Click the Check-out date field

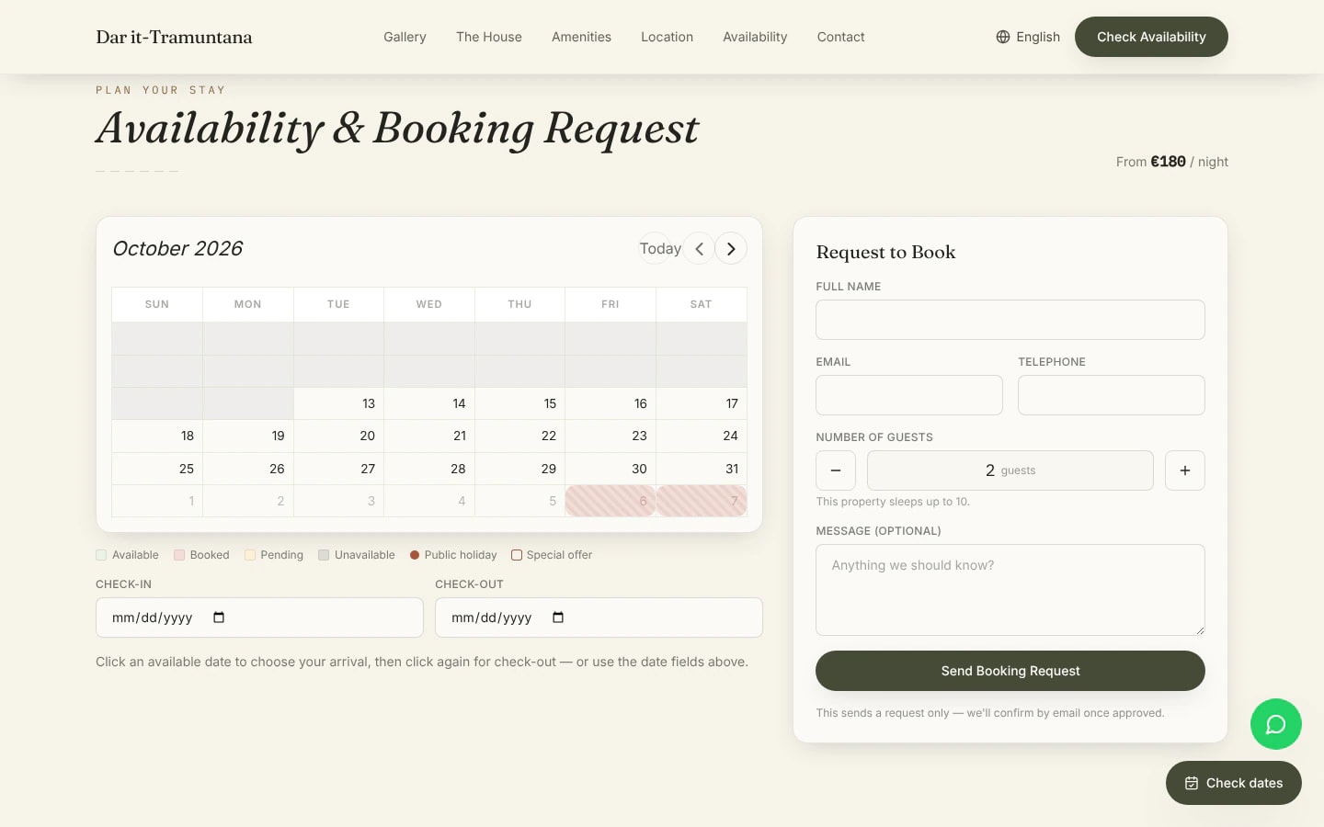599,617
